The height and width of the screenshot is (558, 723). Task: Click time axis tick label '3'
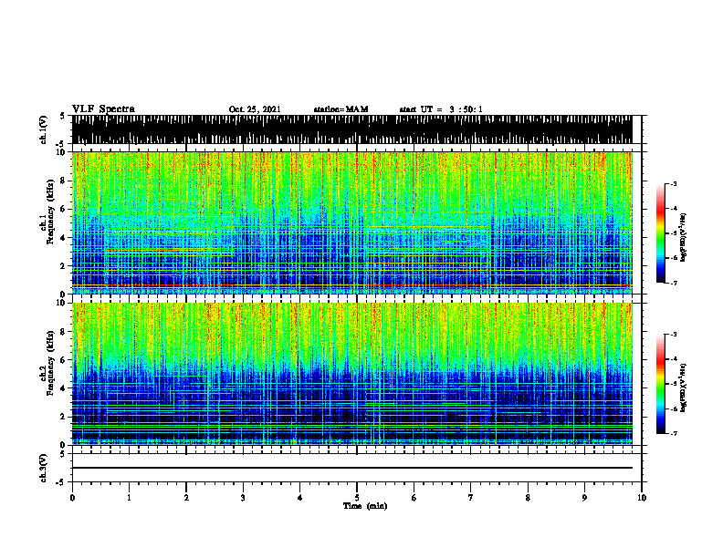pos(243,498)
